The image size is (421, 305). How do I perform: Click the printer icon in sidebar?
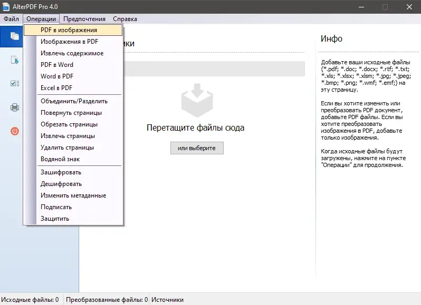point(15,107)
